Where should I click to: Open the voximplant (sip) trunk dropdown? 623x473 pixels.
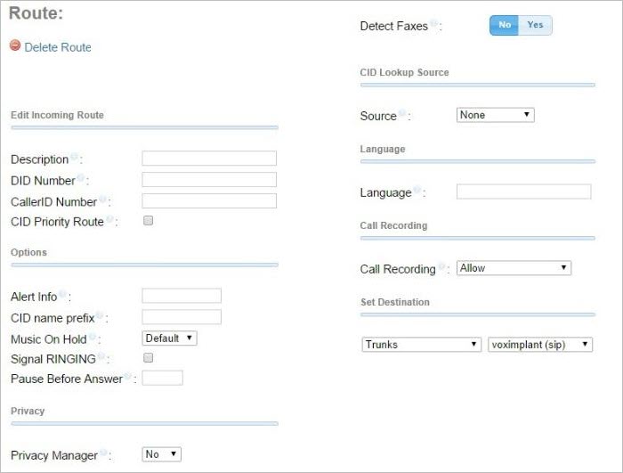(540, 345)
